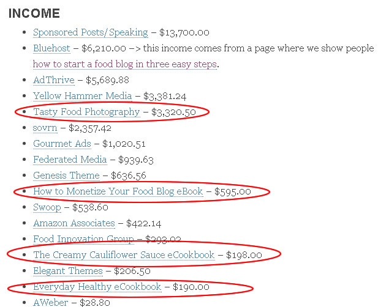This screenshot has height=307, width=378.
Task: Open the sovrn link
Action: click(47, 128)
